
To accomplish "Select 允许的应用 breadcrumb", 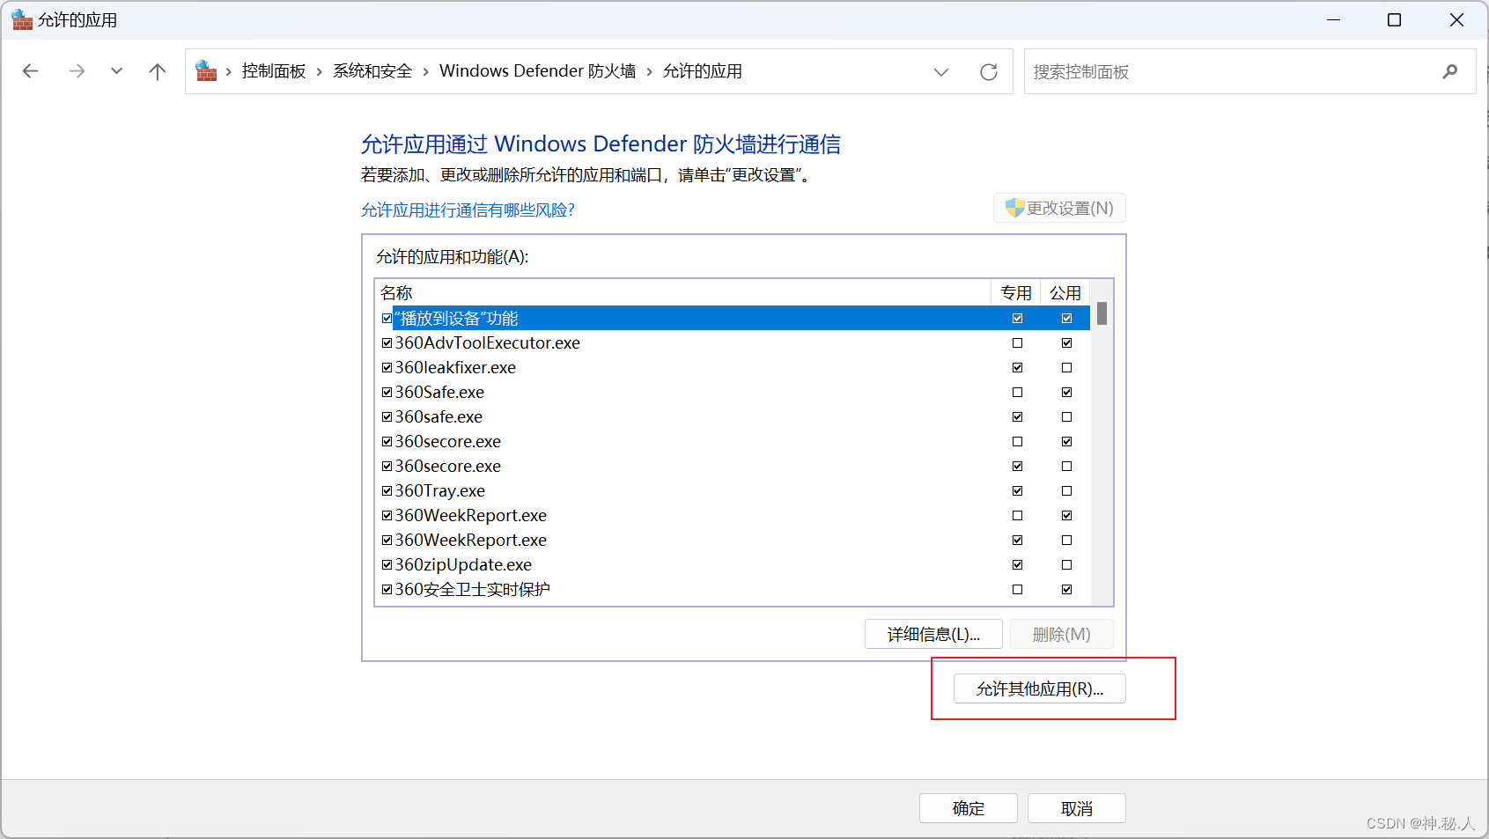I will (x=703, y=71).
